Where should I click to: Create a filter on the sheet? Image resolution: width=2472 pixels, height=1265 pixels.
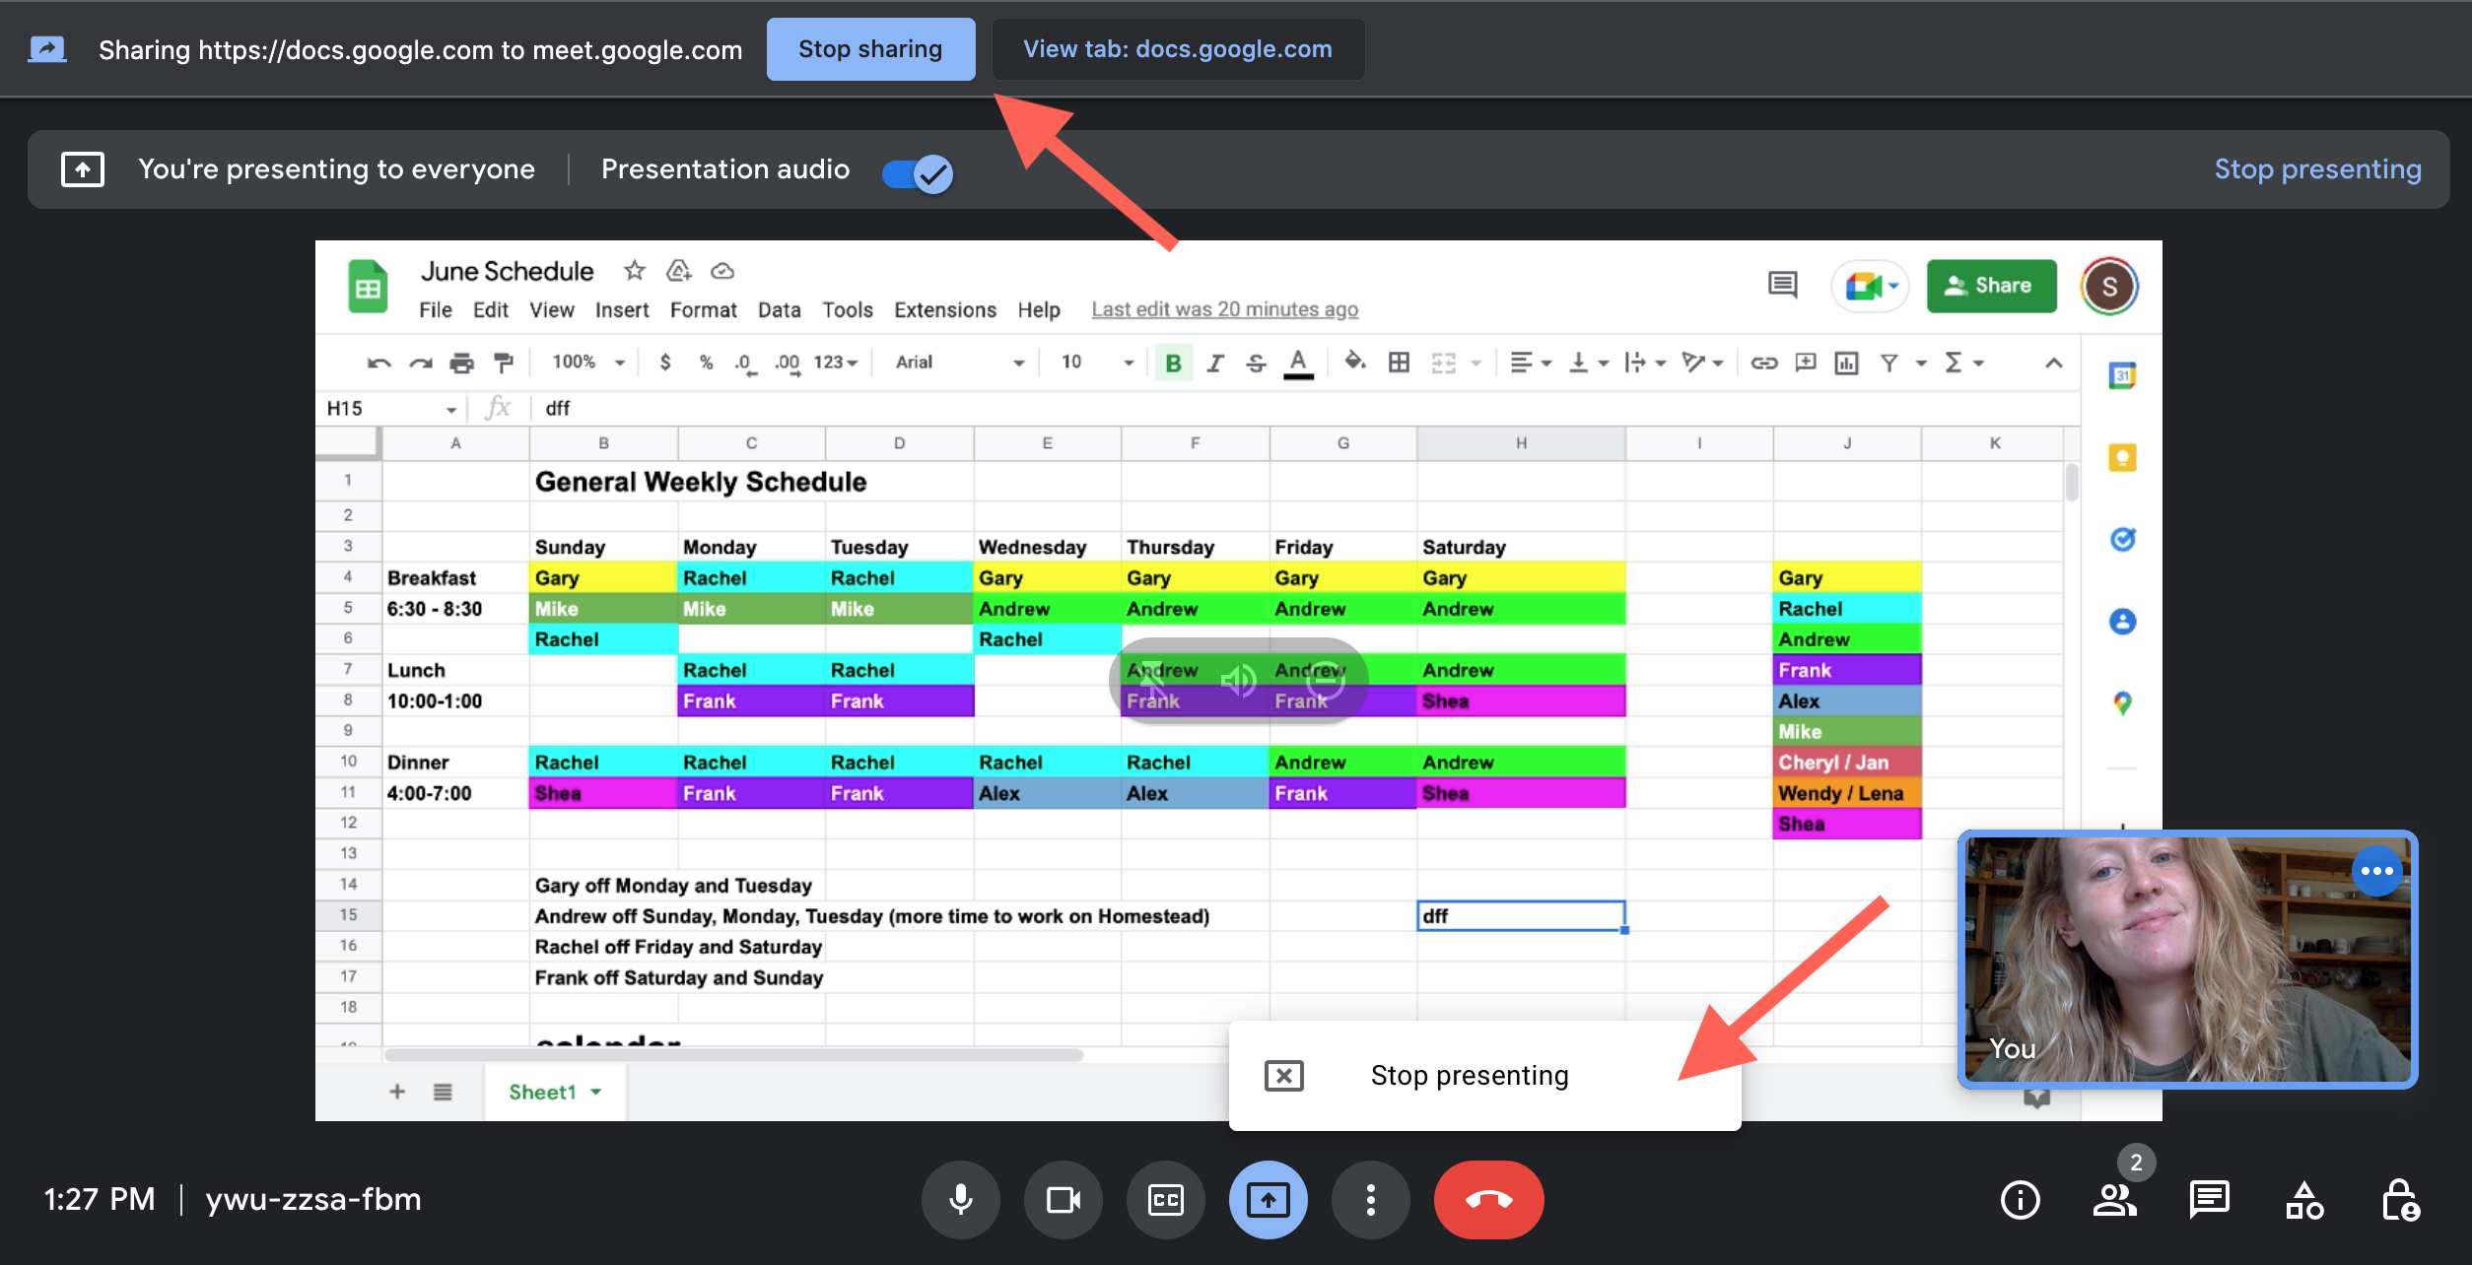click(x=1888, y=363)
